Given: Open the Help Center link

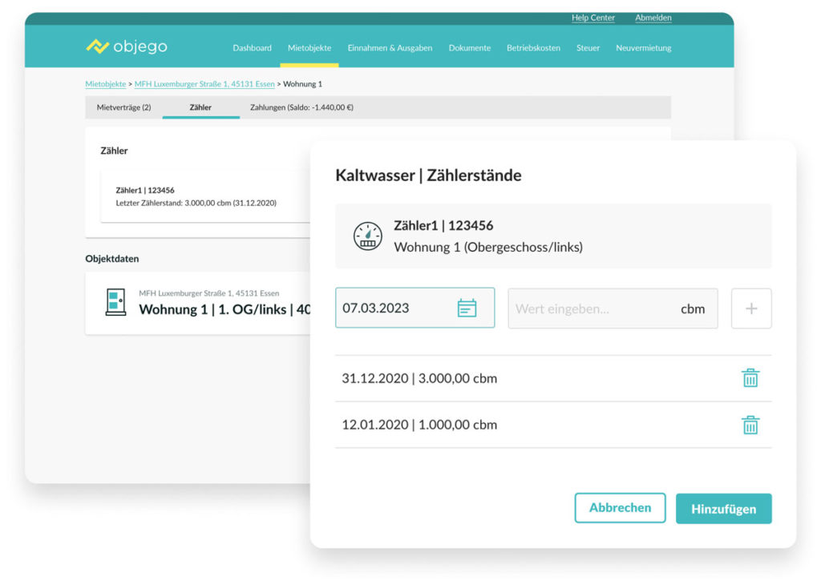Looking at the screenshot, I should 592,18.
